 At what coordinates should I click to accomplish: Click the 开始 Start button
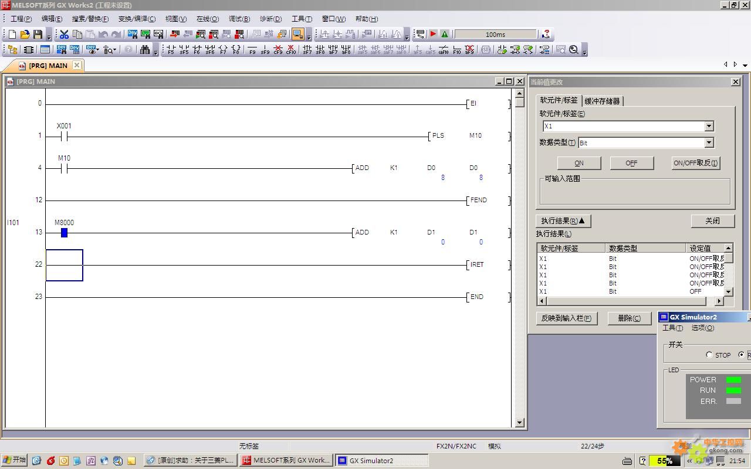[x=14, y=460]
